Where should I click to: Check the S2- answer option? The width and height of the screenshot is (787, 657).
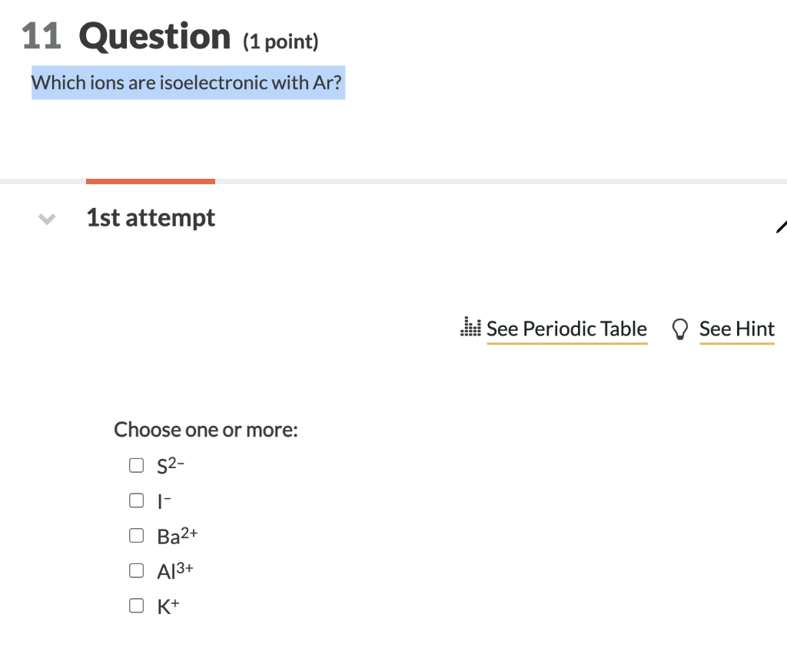136,464
